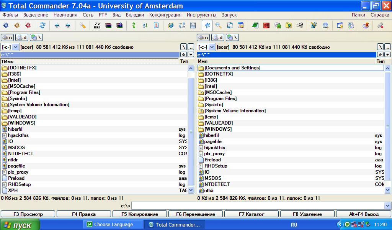Click the green notebook toolbar icon

[255, 26]
